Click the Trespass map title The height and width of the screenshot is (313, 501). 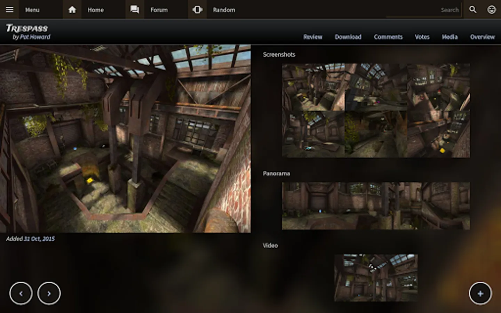[27, 28]
